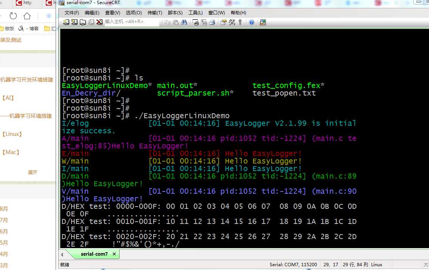Click the Copy toolbar icon
The height and width of the screenshot is (270, 429).
pos(167,22)
